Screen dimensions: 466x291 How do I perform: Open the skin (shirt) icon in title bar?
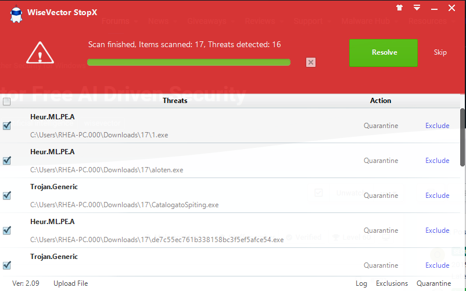399,8
